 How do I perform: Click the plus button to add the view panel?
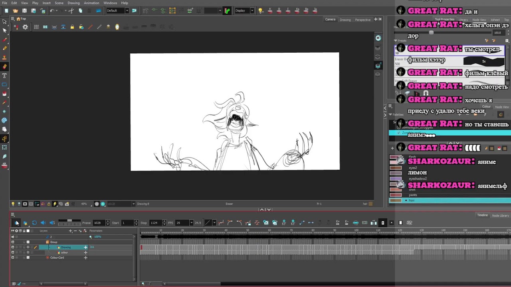(376, 19)
